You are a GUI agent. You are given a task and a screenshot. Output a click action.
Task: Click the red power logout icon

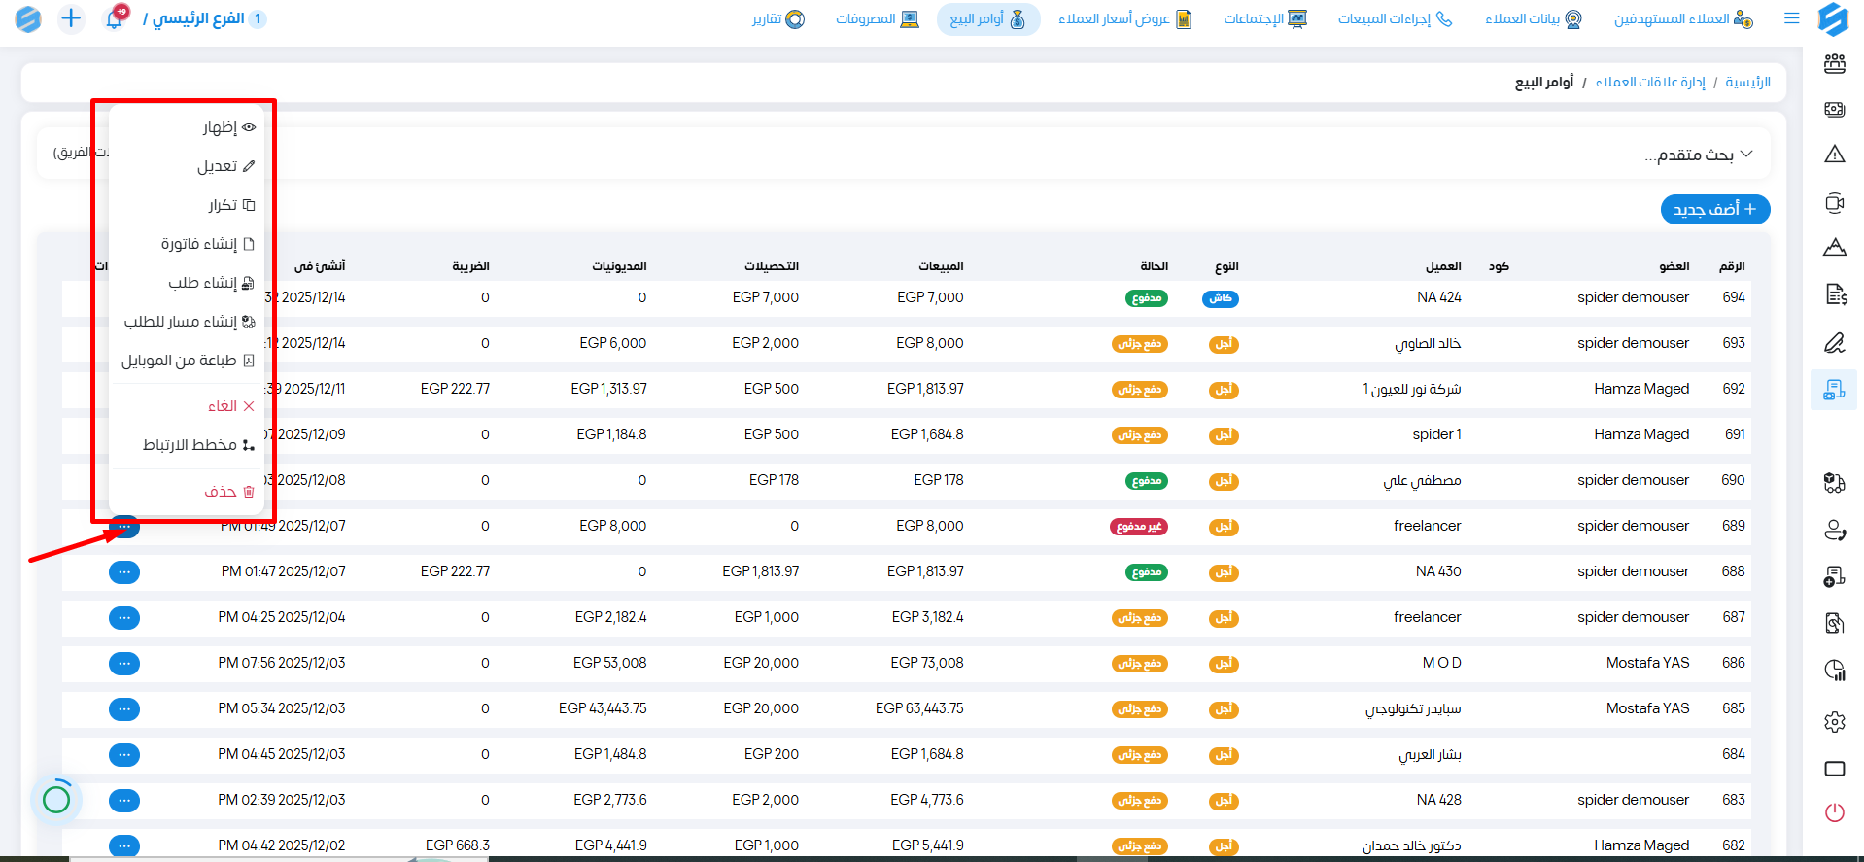[x=1834, y=812]
